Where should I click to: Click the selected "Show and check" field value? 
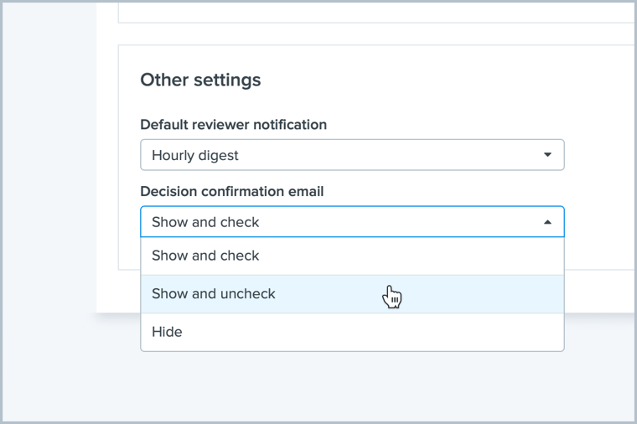(x=205, y=222)
